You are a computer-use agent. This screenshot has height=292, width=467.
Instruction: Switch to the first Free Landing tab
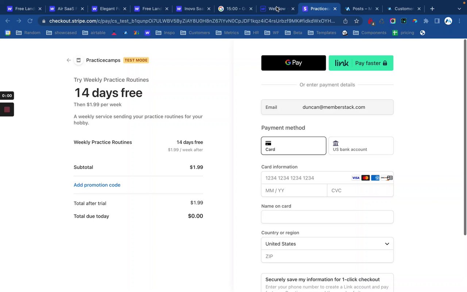pyautogui.click(x=24, y=8)
